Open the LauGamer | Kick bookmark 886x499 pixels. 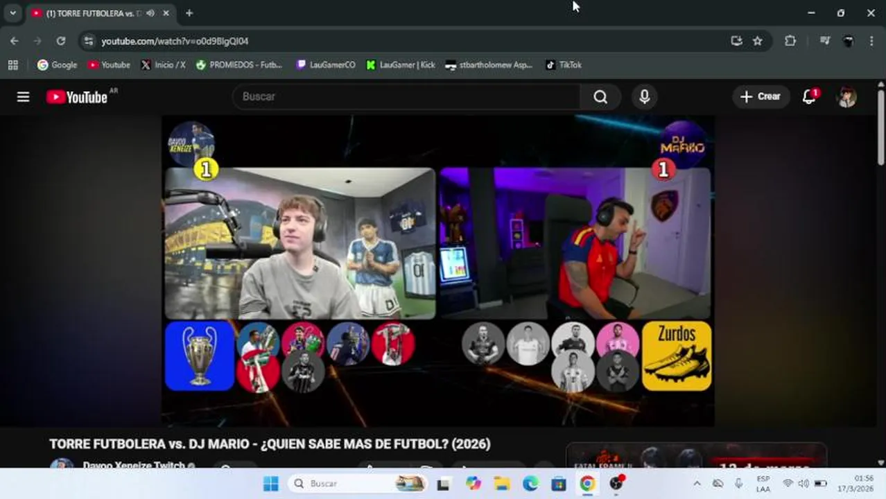coord(401,65)
